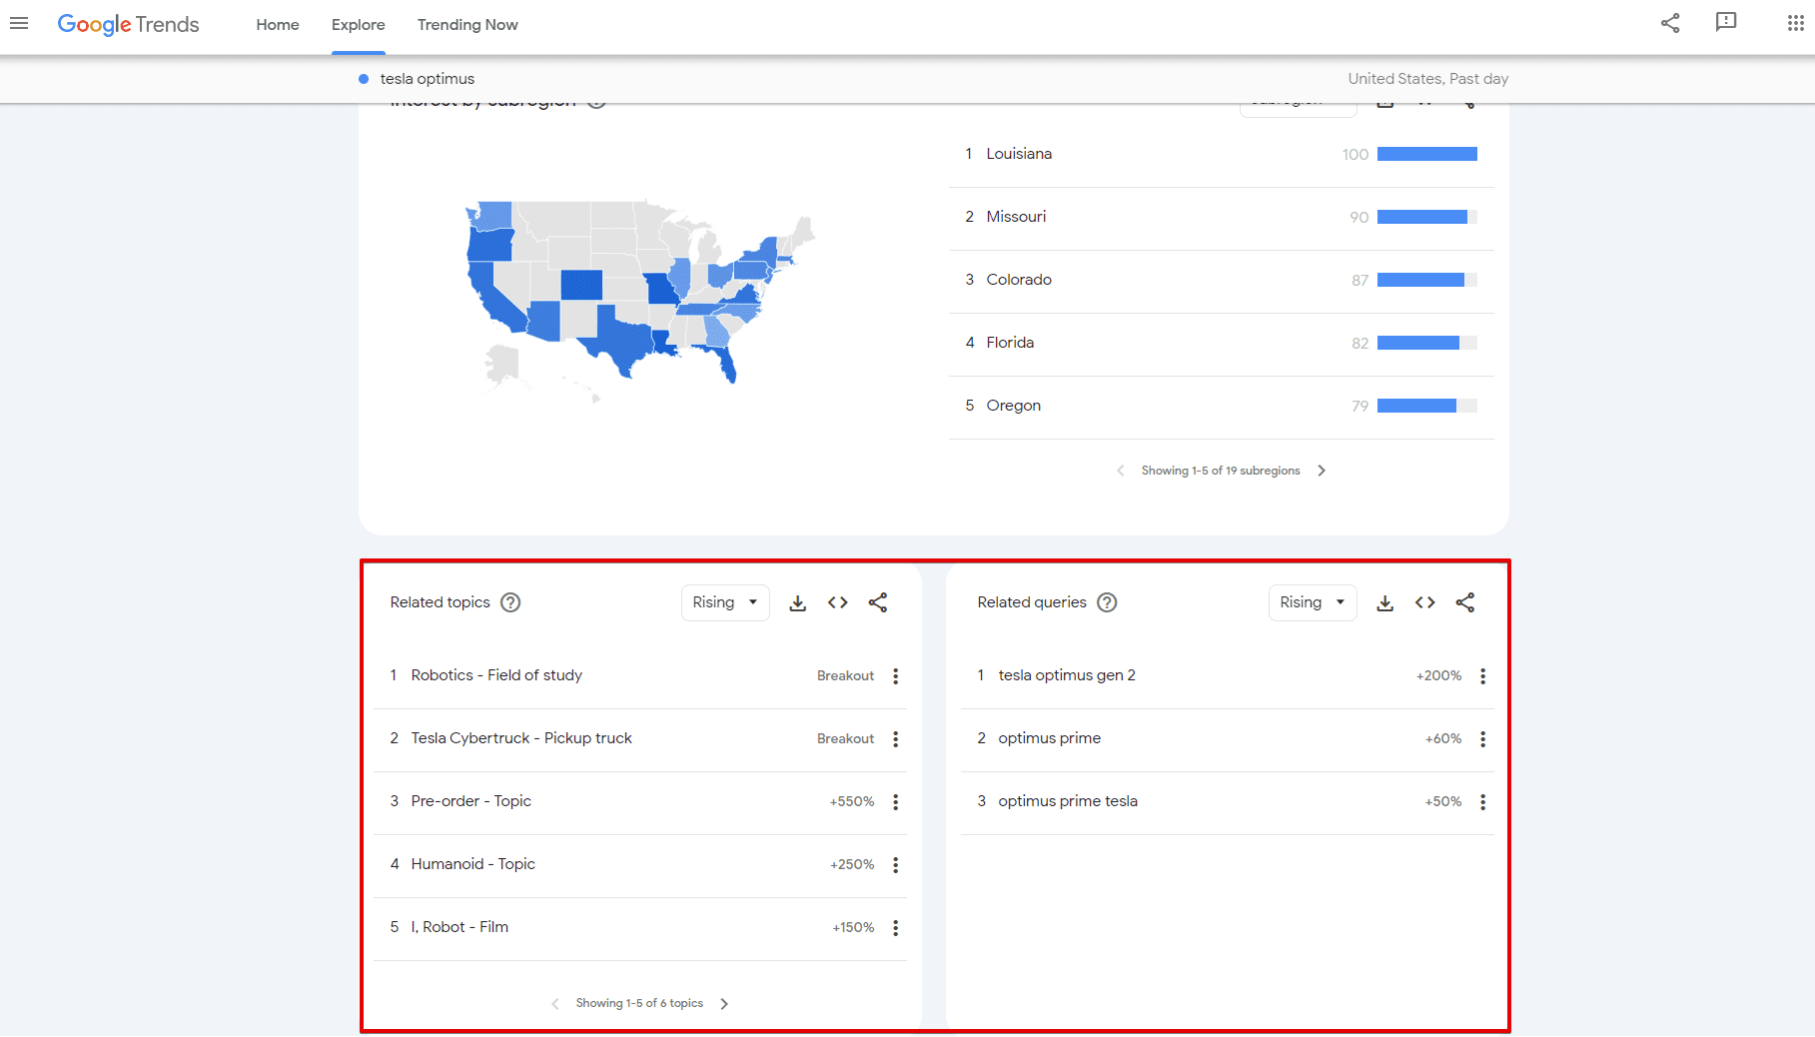Open more options for Tesla Cybertruck topic
Image resolution: width=1815 pixels, height=1037 pixels.
(x=896, y=739)
